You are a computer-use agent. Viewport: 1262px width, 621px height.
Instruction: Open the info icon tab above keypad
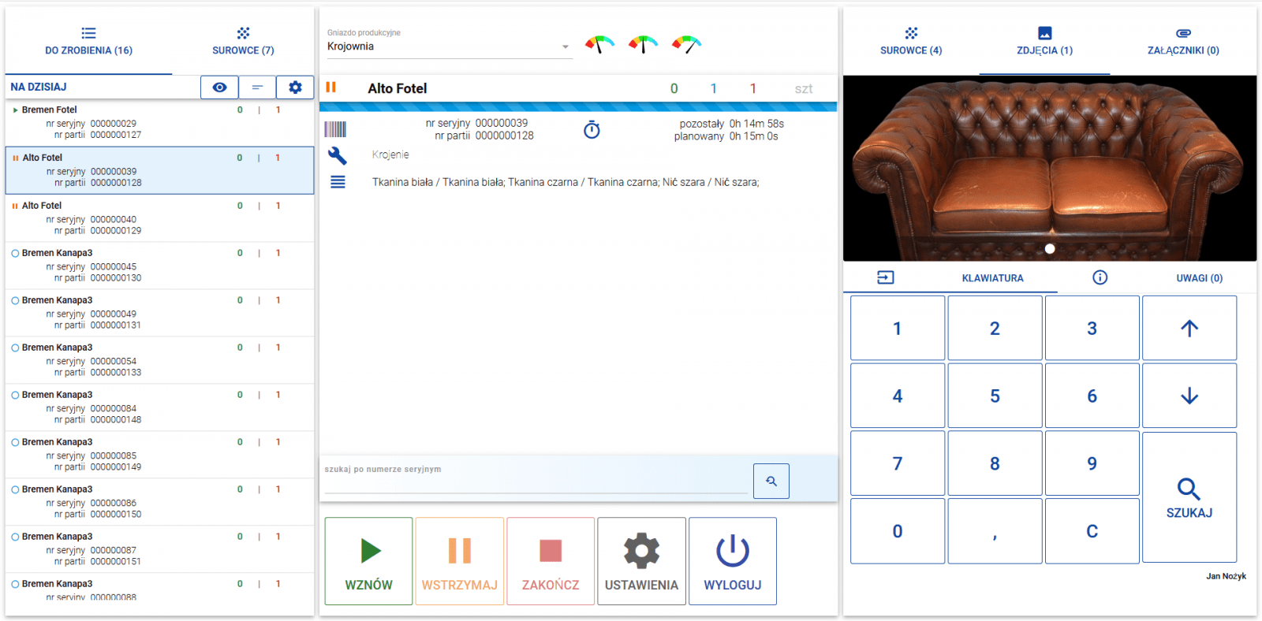pyautogui.click(x=1100, y=277)
